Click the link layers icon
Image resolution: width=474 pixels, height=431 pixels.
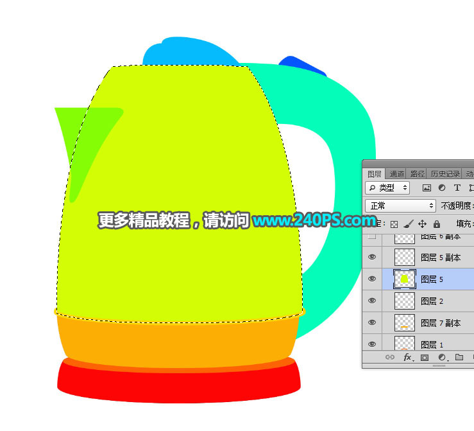[x=390, y=357]
